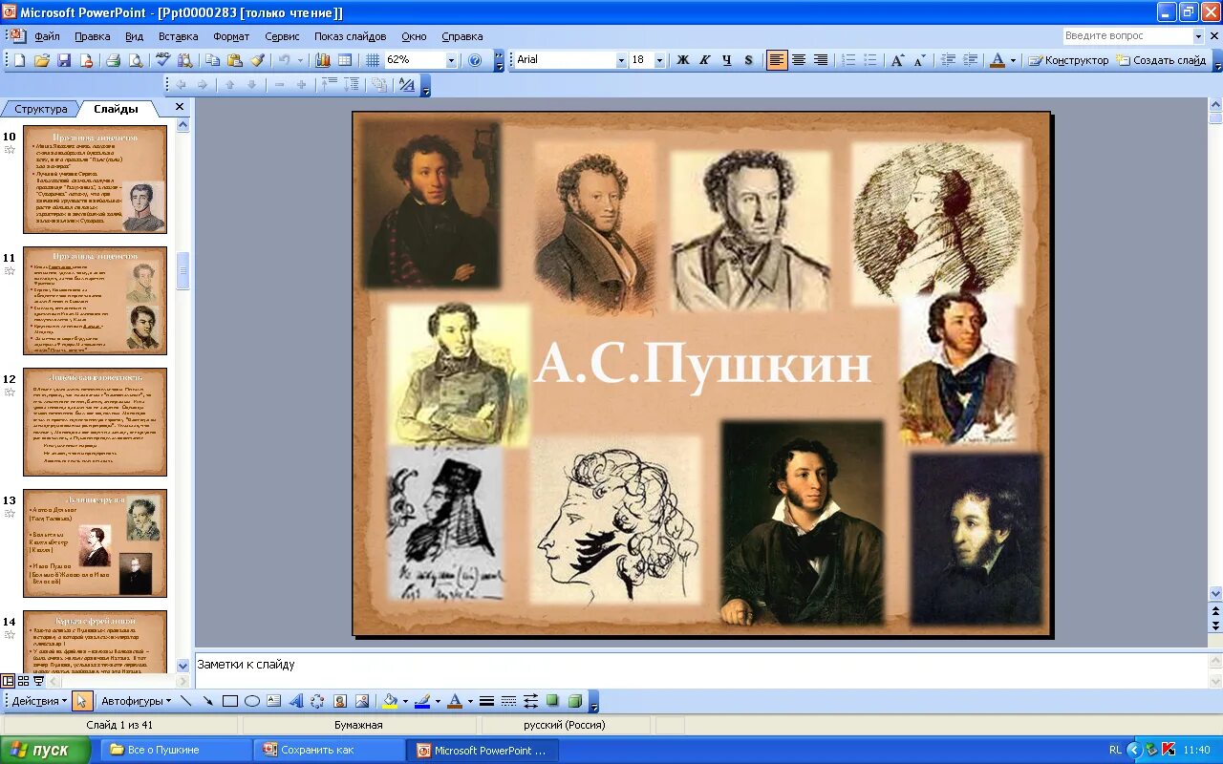Switch to Сохранить как taskbar window
Viewport: 1223px width, 764px height.
[x=327, y=750]
